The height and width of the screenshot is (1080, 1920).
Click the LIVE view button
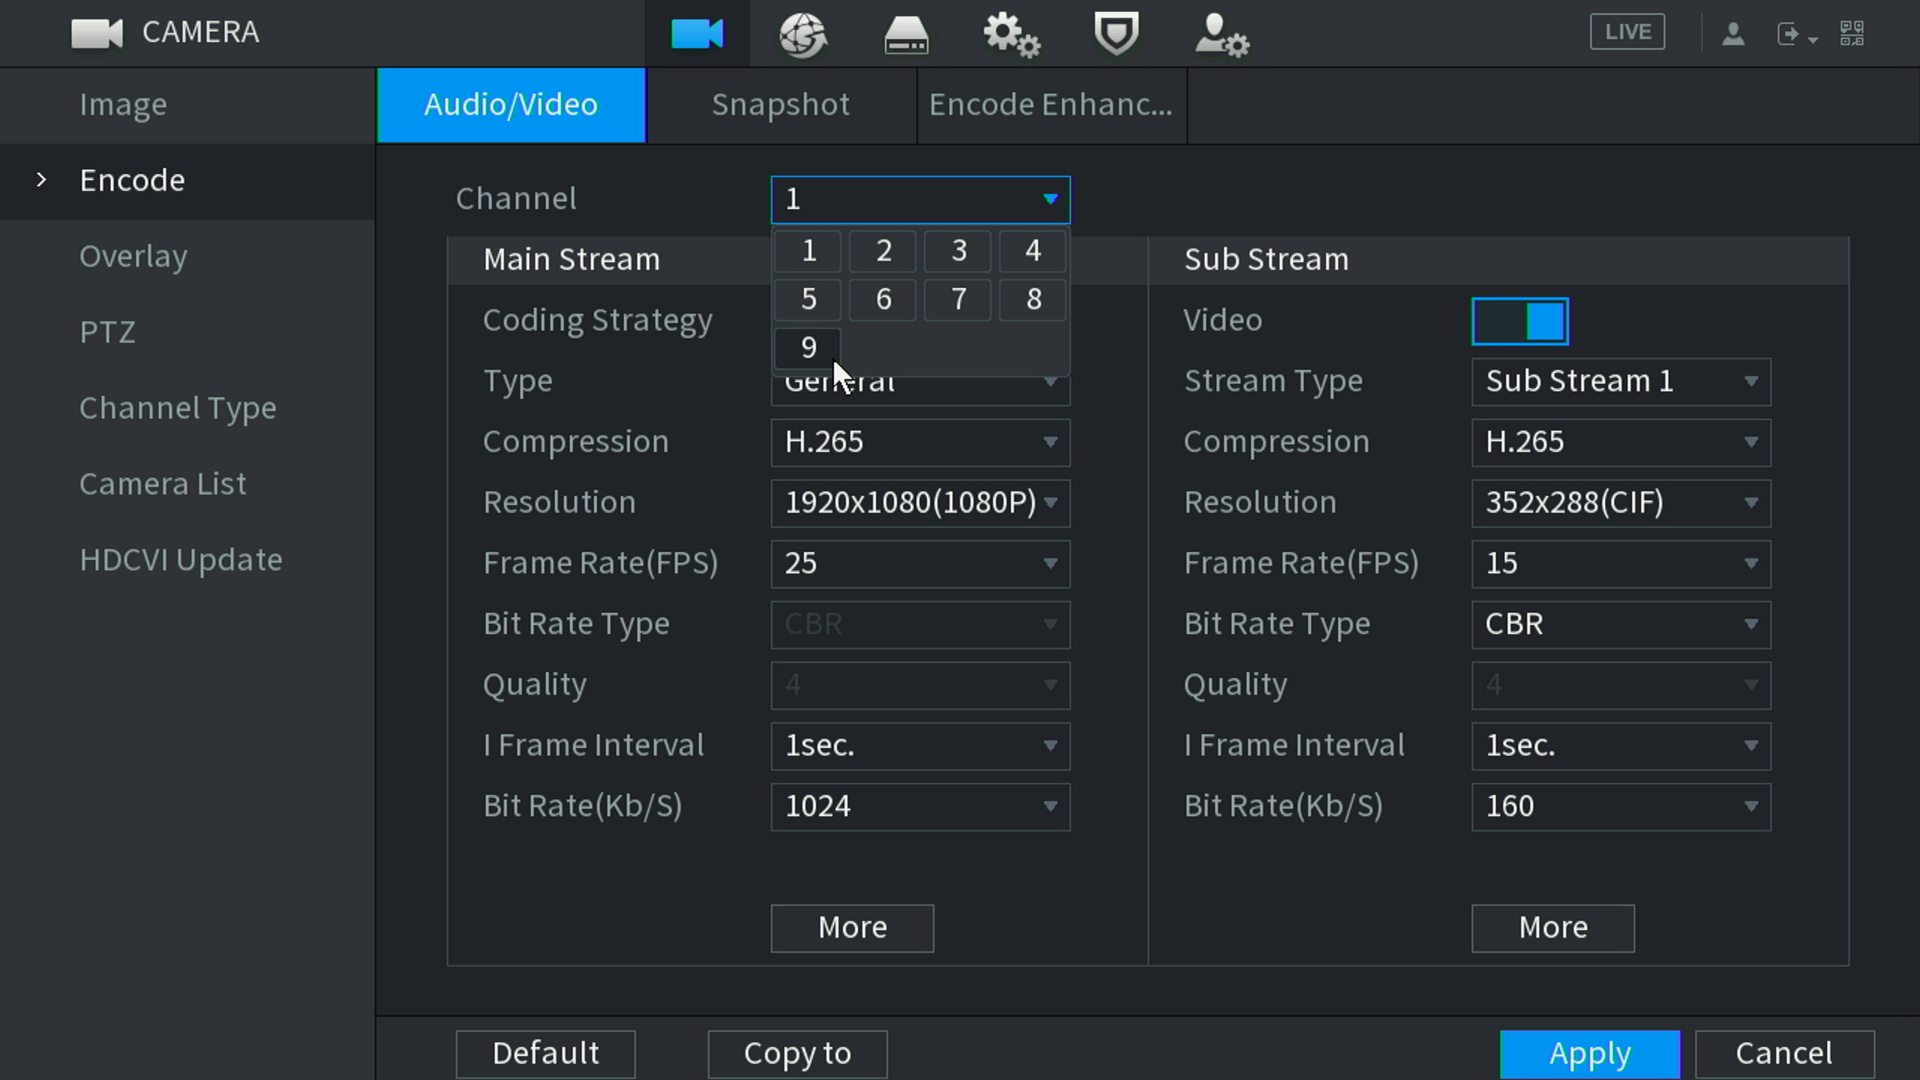coord(1627,32)
